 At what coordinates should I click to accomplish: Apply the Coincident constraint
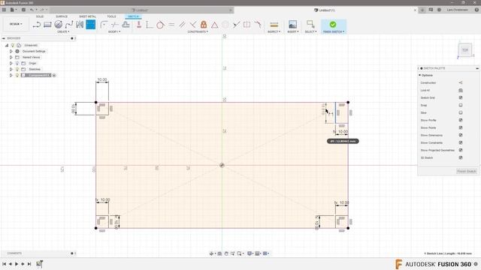[x=139, y=25]
